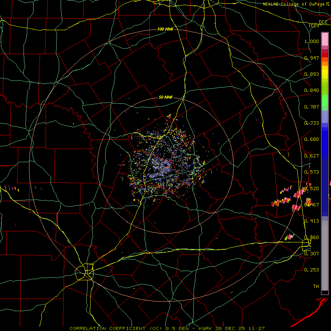Pick the red swatch on the color bar
This screenshot has height=331, width=331.
[x=325, y=55]
